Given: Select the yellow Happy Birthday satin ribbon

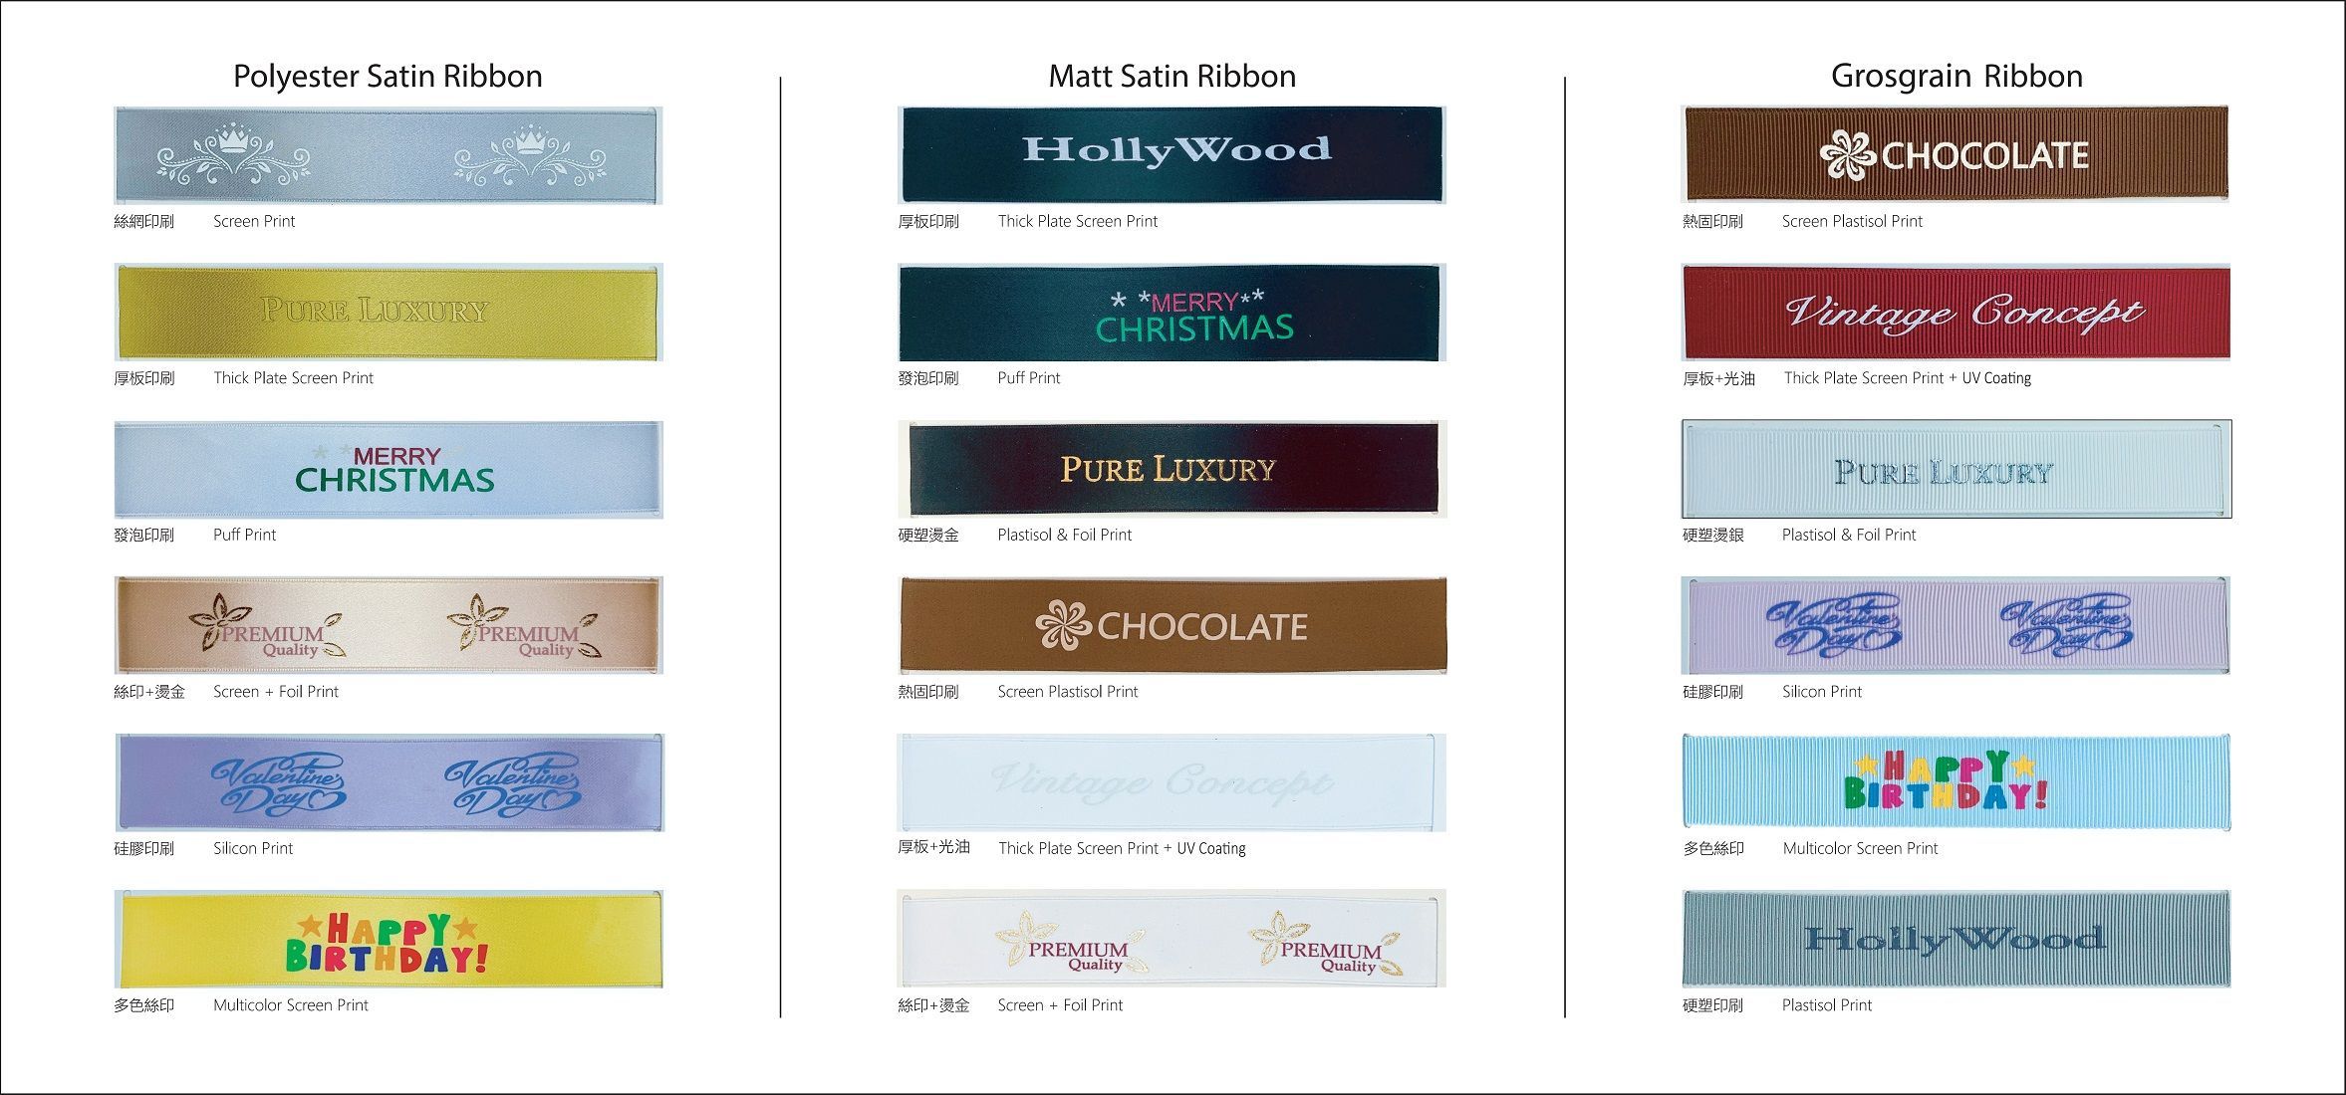Looking at the screenshot, I should point(389,940).
